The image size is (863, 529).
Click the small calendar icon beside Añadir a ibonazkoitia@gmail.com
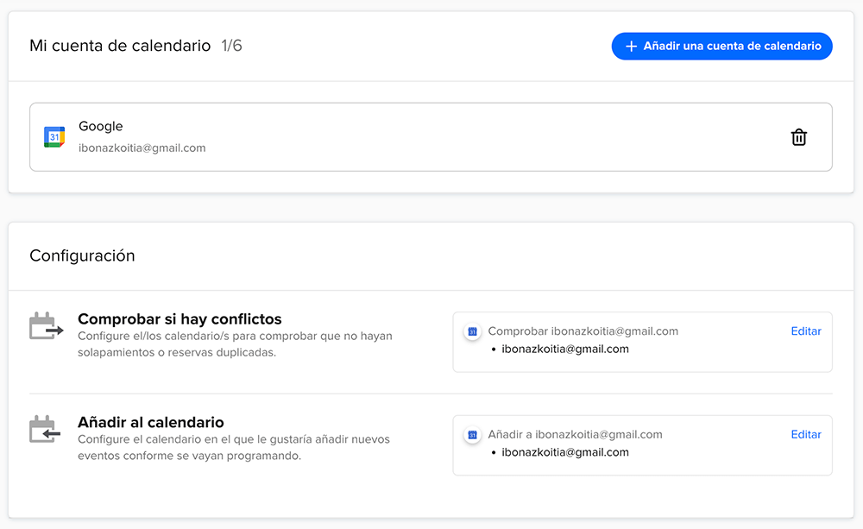pyautogui.click(x=472, y=435)
